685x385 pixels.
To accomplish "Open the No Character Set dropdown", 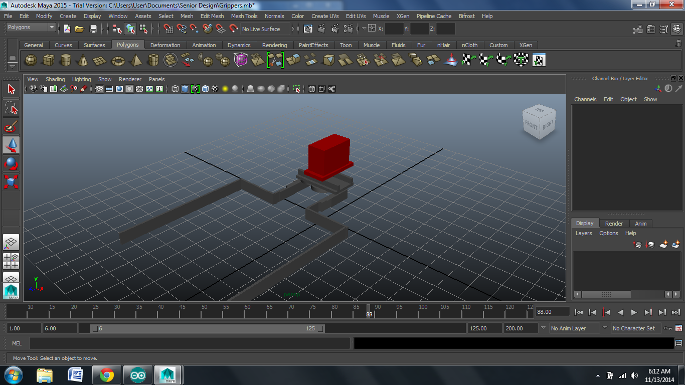I will tap(634, 328).
